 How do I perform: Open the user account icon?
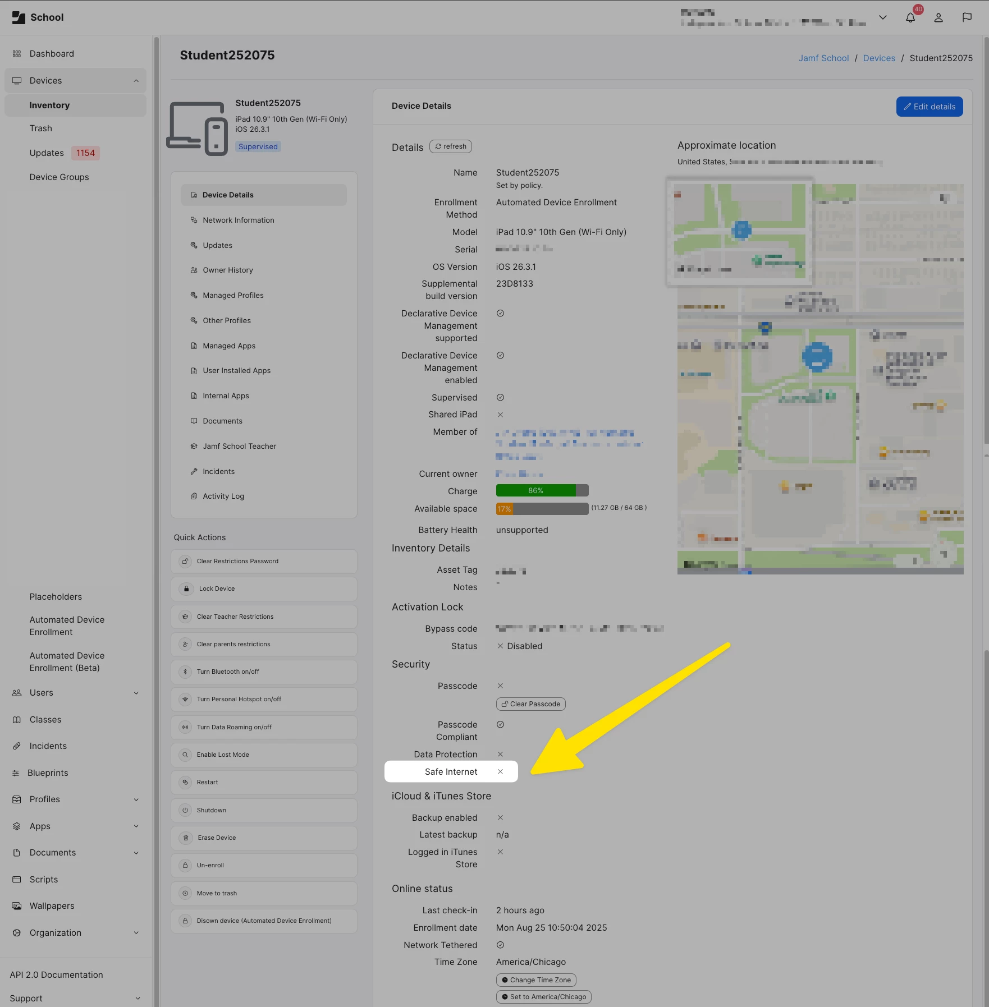click(938, 17)
